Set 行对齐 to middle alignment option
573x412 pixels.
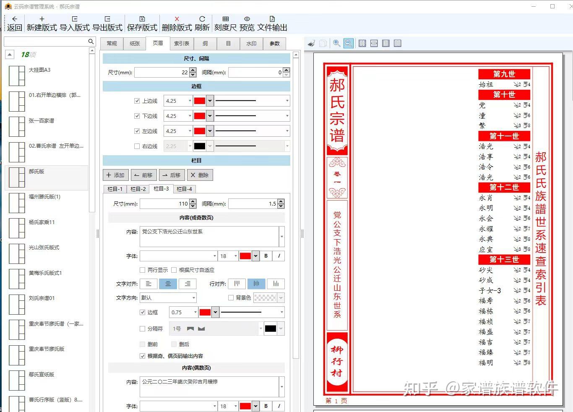click(256, 284)
